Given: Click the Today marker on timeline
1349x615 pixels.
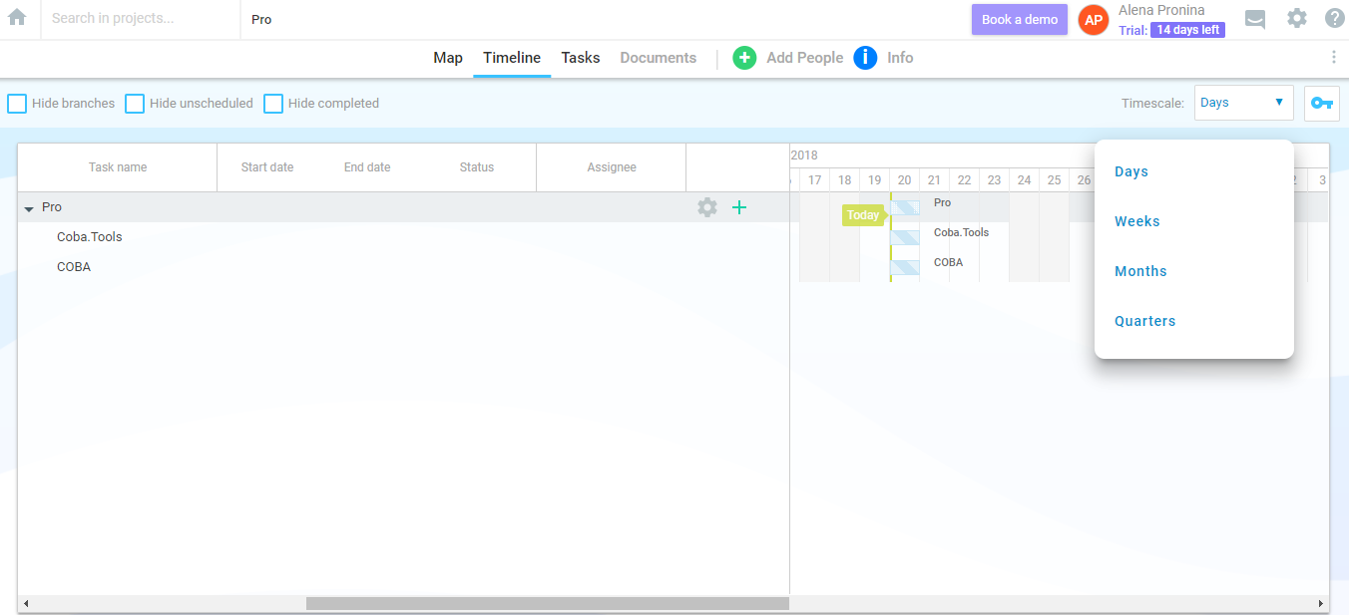Looking at the screenshot, I should tap(864, 215).
